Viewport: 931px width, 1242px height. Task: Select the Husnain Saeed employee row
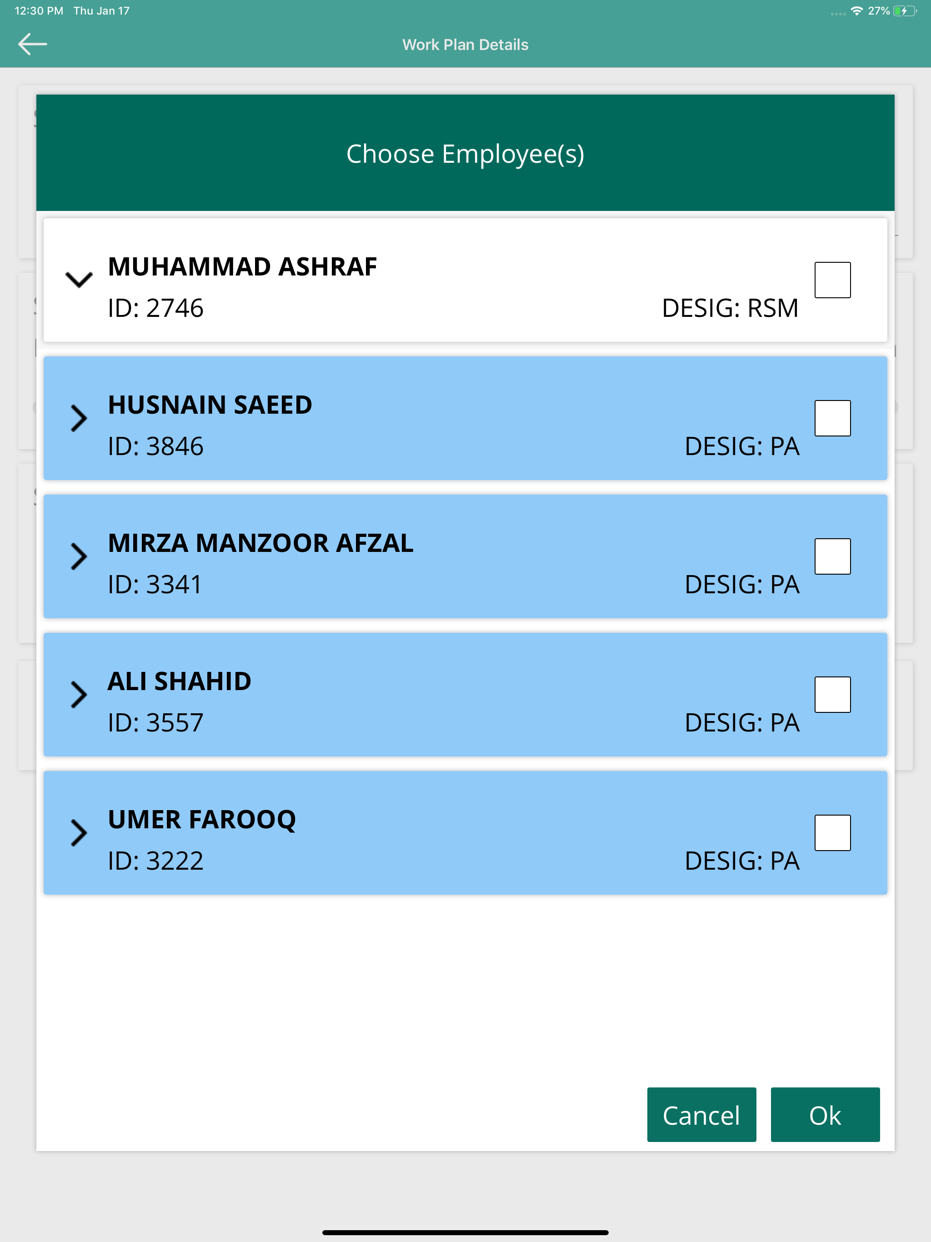[x=465, y=418]
